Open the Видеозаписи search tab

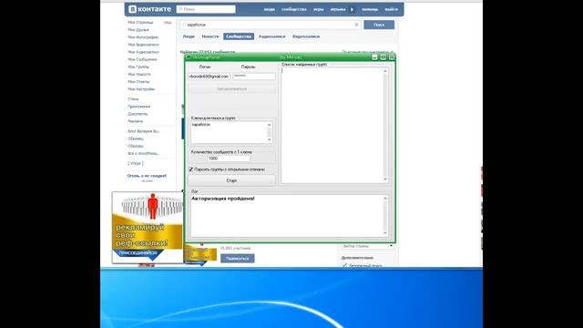pyautogui.click(x=306, y=36)
